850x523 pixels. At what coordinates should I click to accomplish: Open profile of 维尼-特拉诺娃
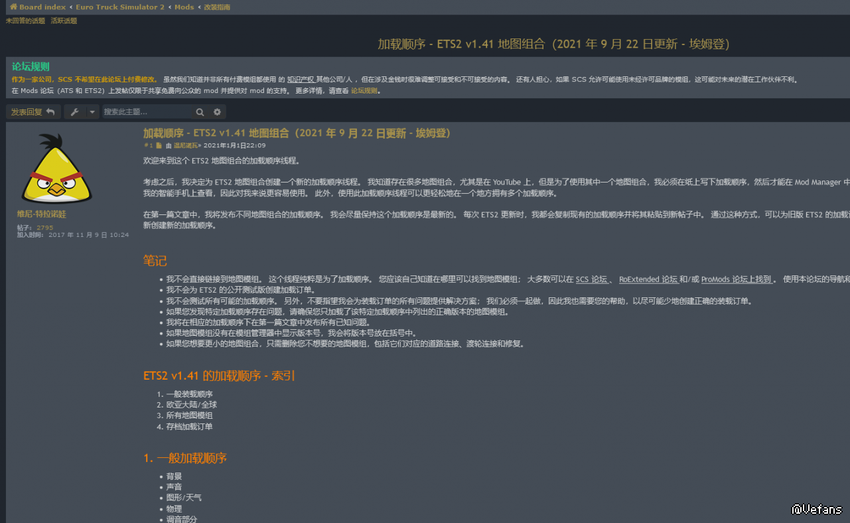click(x=42, y=214)
